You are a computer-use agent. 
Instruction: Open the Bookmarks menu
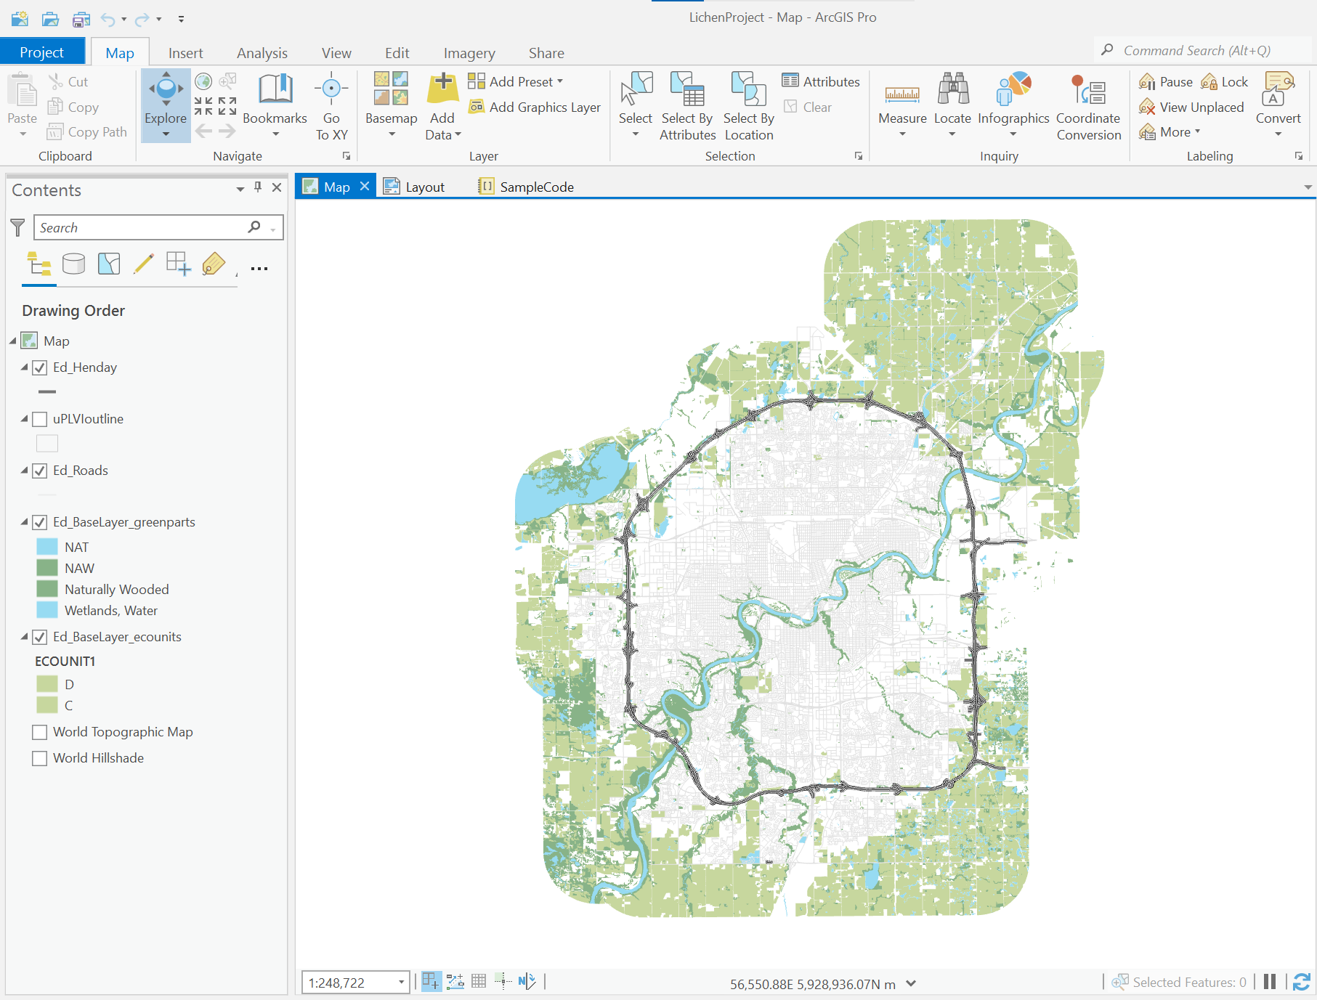(x=275, y=105)
